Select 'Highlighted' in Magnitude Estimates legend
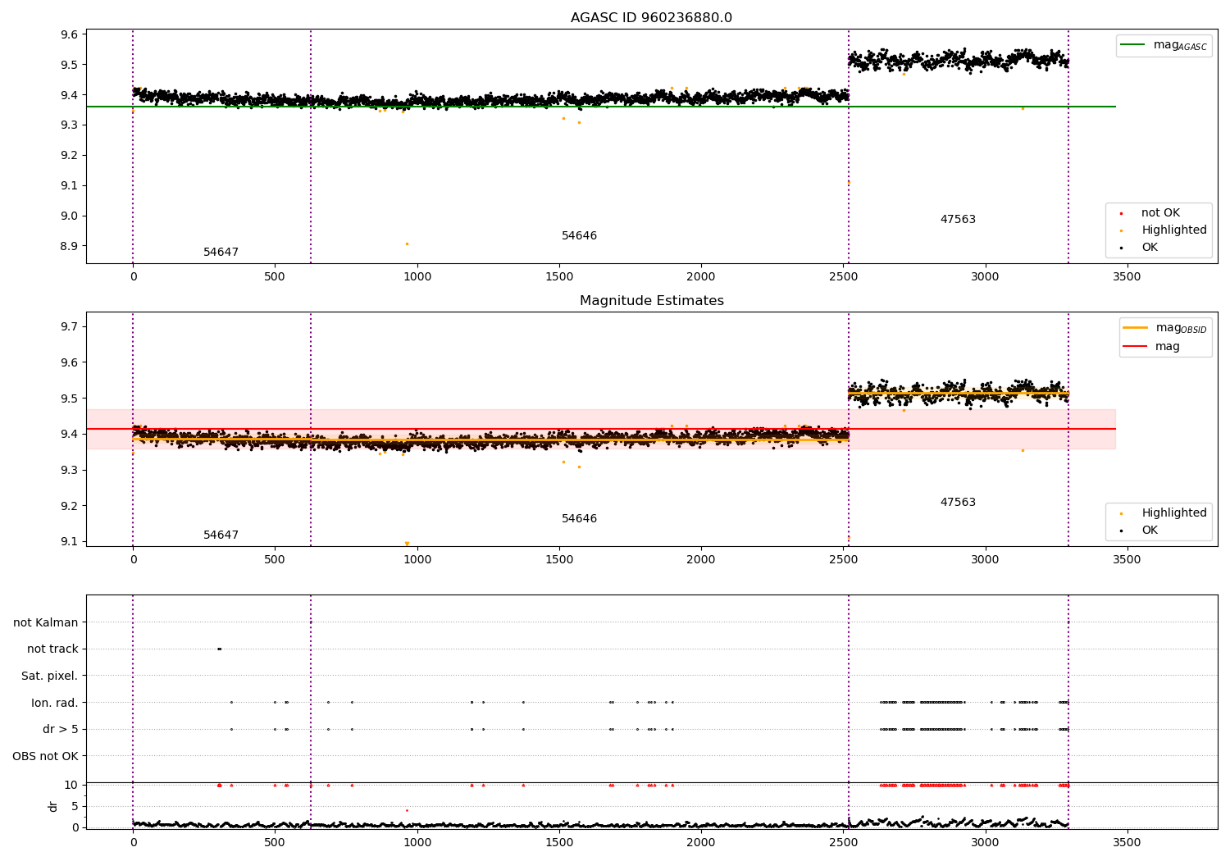This screenshot has width=1230, height=861. (x=1174, y=513)
